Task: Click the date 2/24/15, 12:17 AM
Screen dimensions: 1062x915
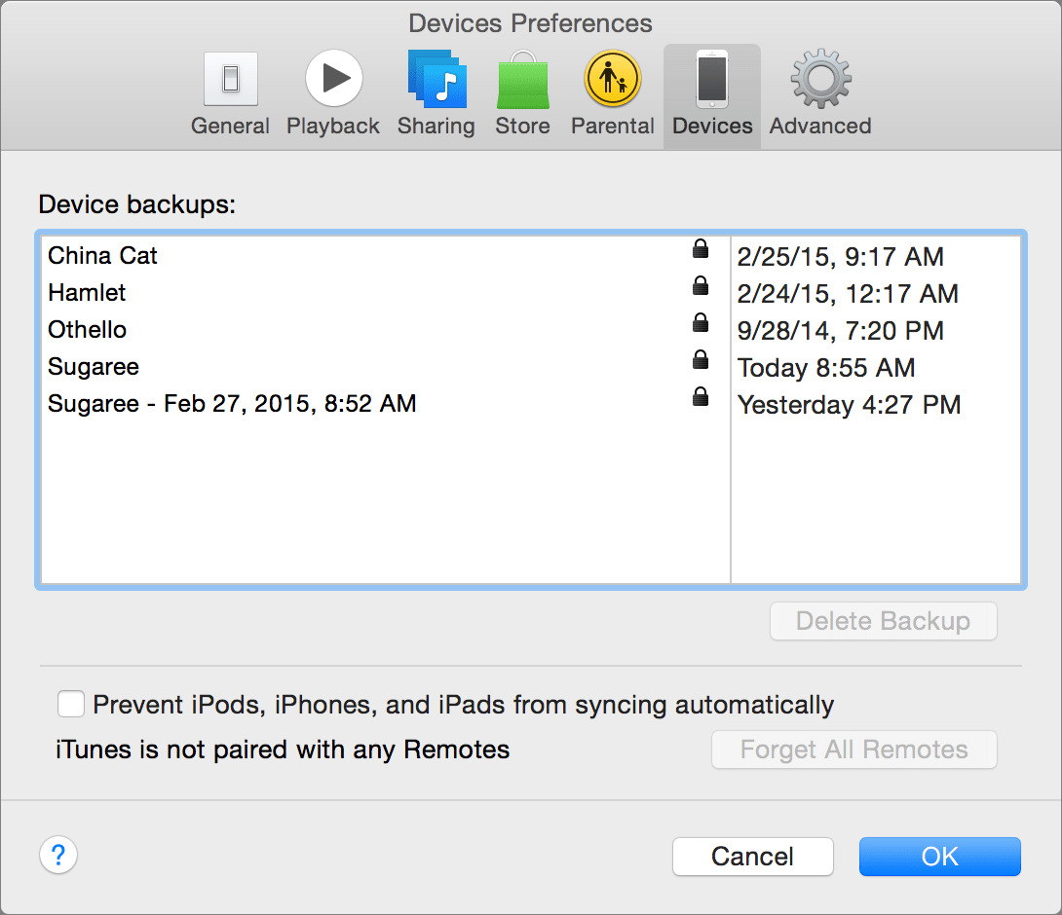Action: pyautogui.click(x=848, y=294)
